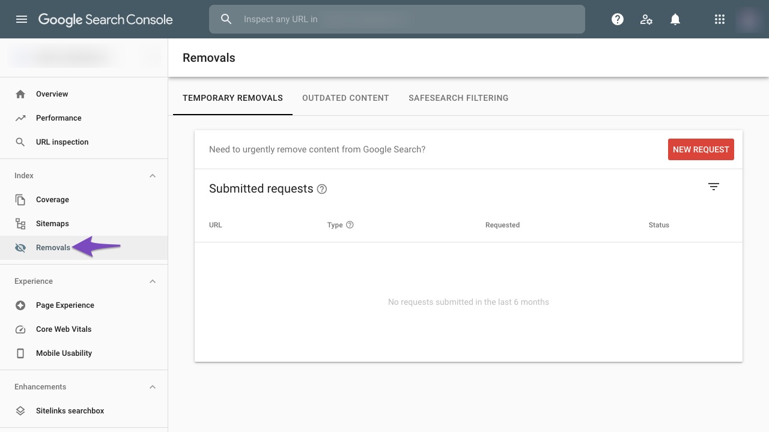
Task: Click Submitted requests help icon
Action: coord(322,189)
